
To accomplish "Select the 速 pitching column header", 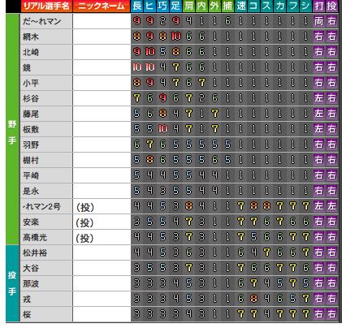I will (x=240, y=6).
